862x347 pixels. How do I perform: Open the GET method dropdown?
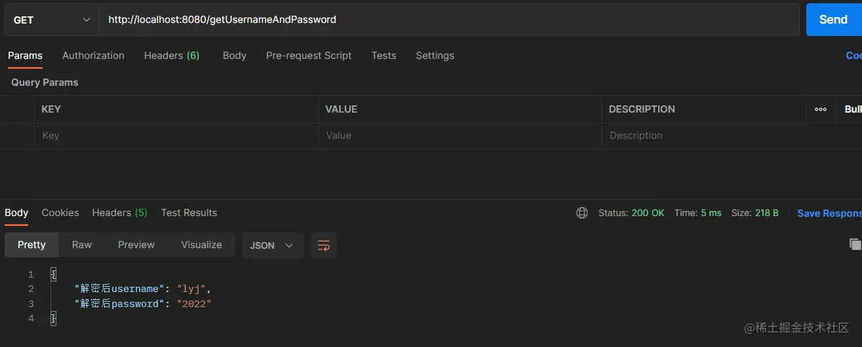tap(51, 20)
